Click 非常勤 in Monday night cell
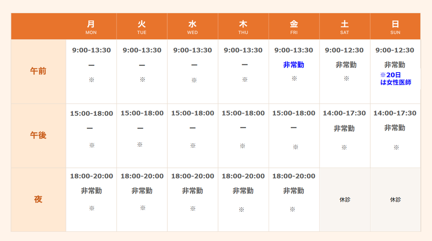This screenshot has width=432, height=241. [x=92, y=190]
